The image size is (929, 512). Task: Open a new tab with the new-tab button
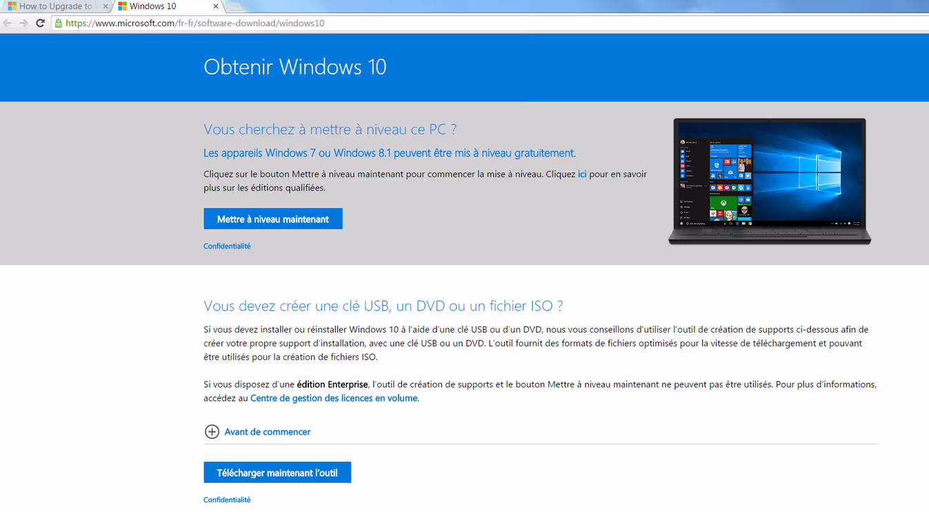coord(234,7)
